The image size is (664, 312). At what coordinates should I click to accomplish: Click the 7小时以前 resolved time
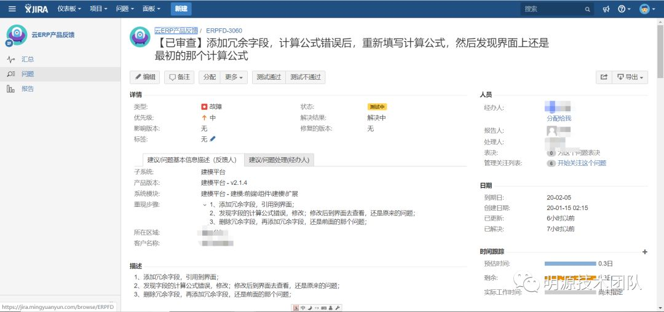pyautogui.click(x=561, y=229)
